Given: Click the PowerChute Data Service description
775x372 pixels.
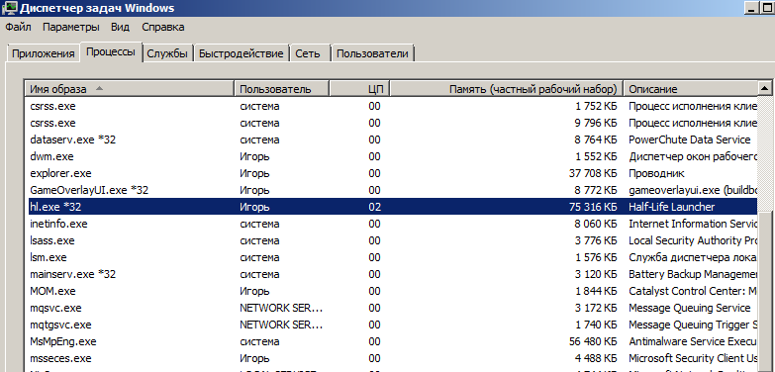Looking at the screenshot, I should click(690, 139).
